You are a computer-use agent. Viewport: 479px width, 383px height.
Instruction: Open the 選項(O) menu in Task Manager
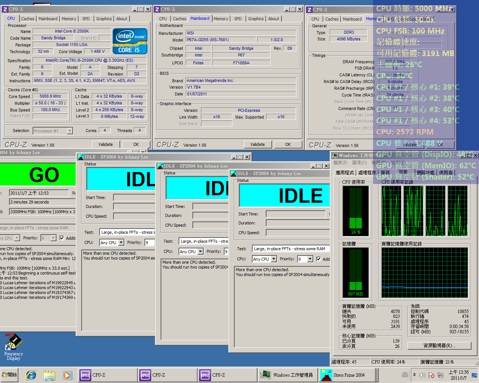[x=359, y=163]
